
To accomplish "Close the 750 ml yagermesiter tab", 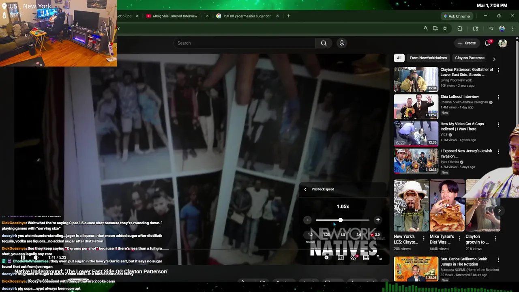I will [277, 16].
